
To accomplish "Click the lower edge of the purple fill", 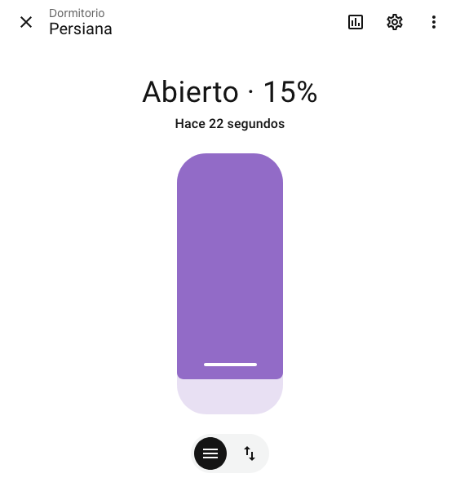I will click(x=230, y=377).
